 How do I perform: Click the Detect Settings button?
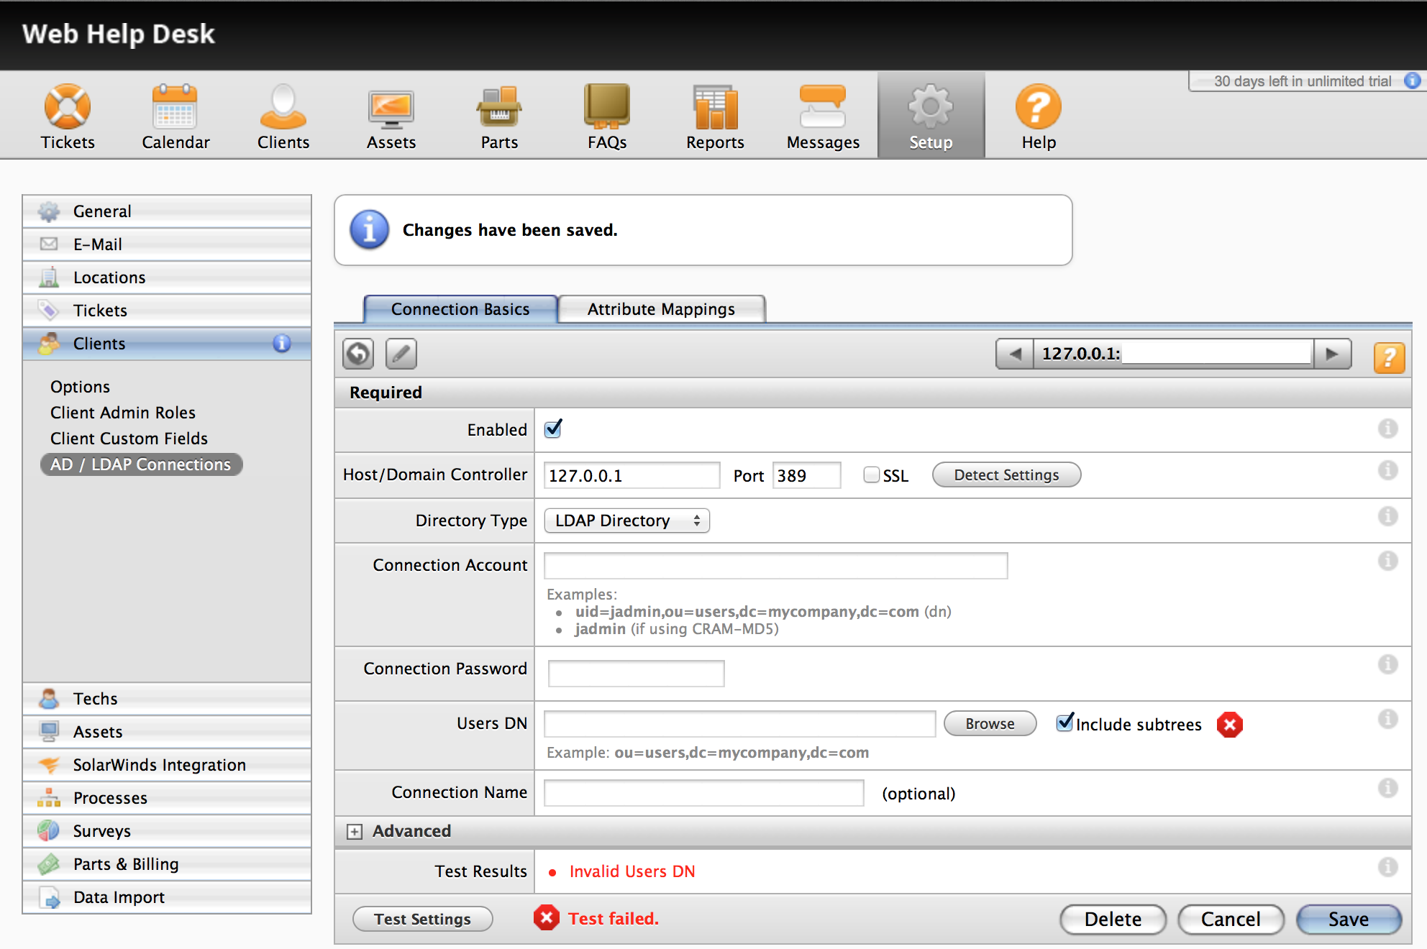coord(1006,475)
